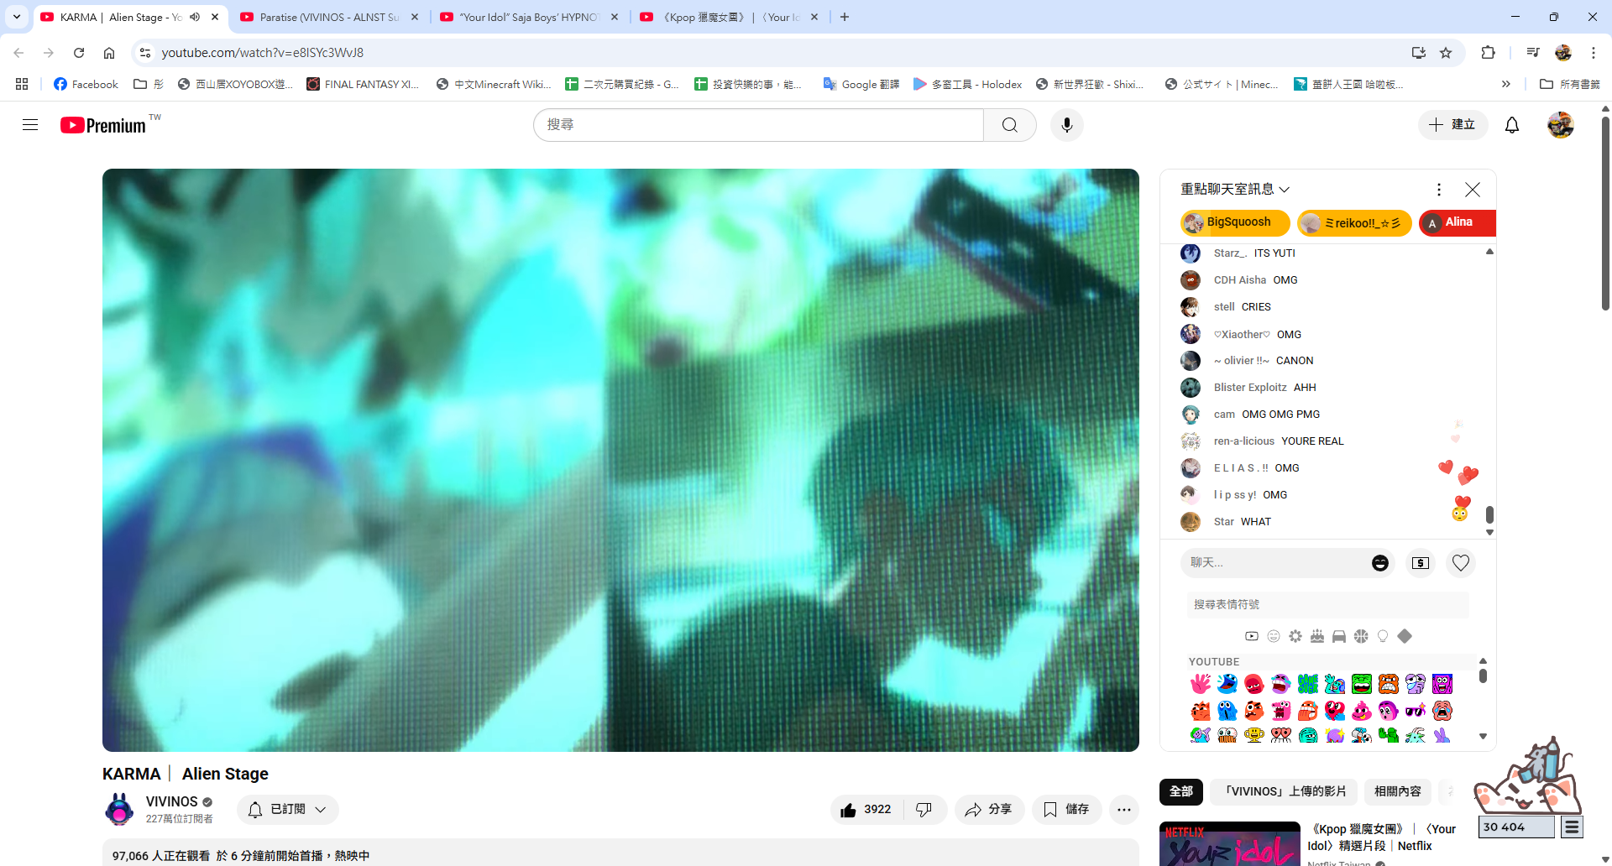
Task: Open chat more options three dots
Action: (1439, 190)
